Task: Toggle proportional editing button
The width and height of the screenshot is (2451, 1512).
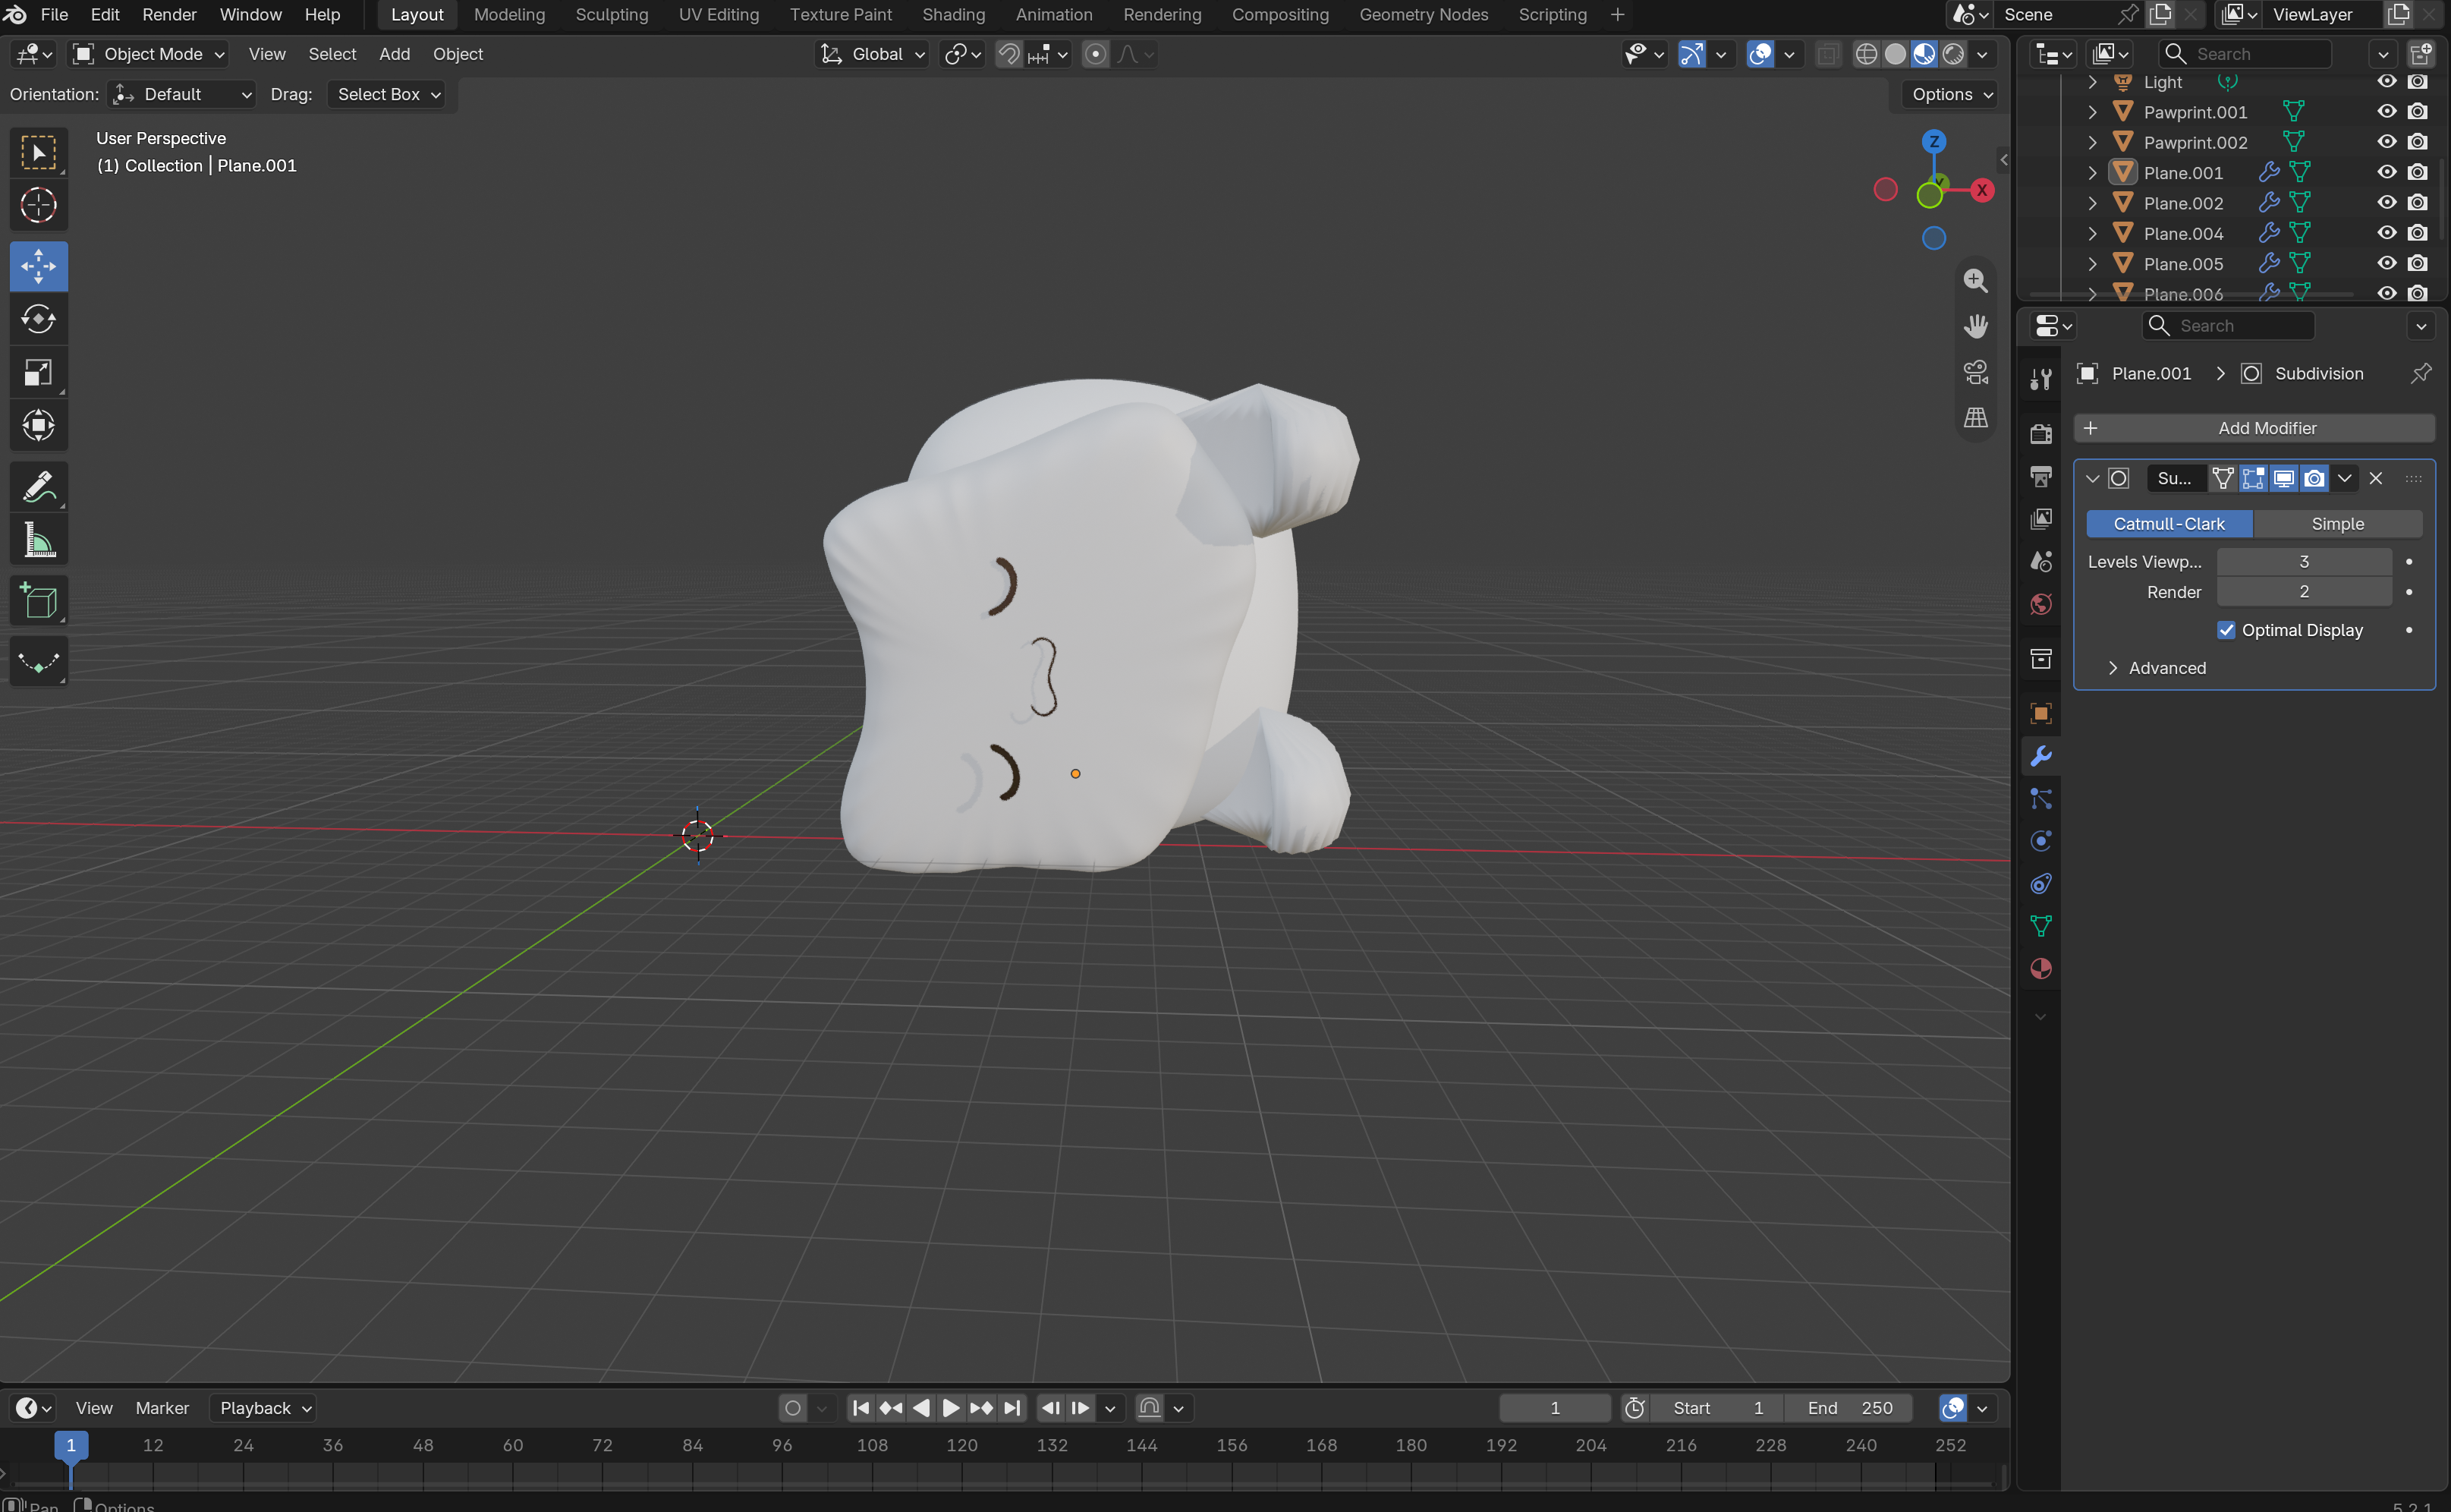Action: [1096, 54]
